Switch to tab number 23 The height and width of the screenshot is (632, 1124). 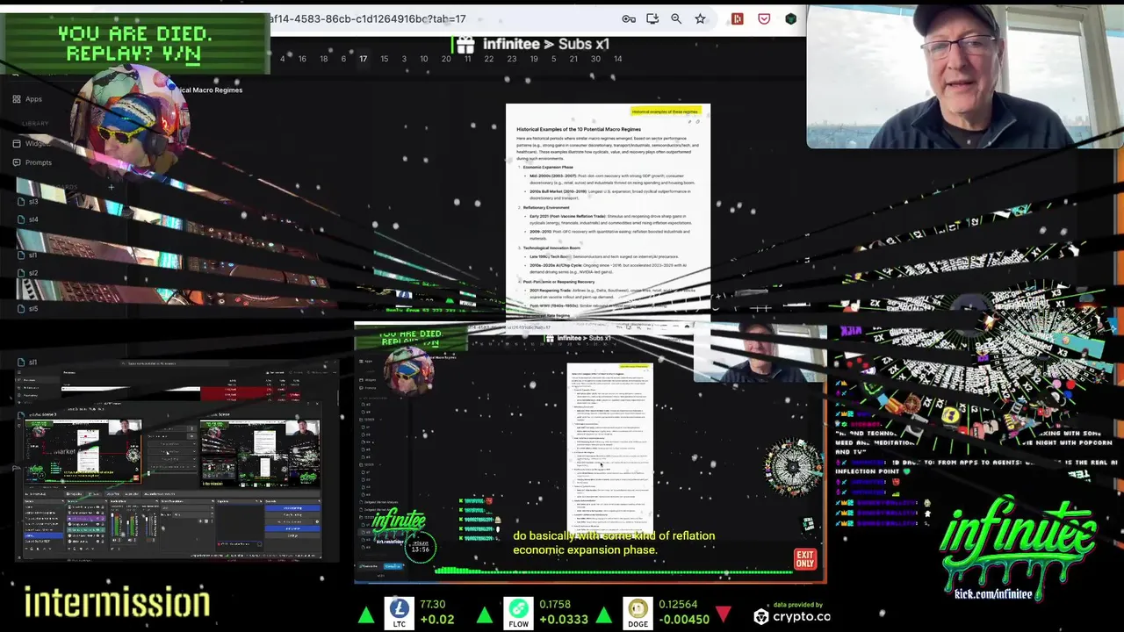click(511, 59)
